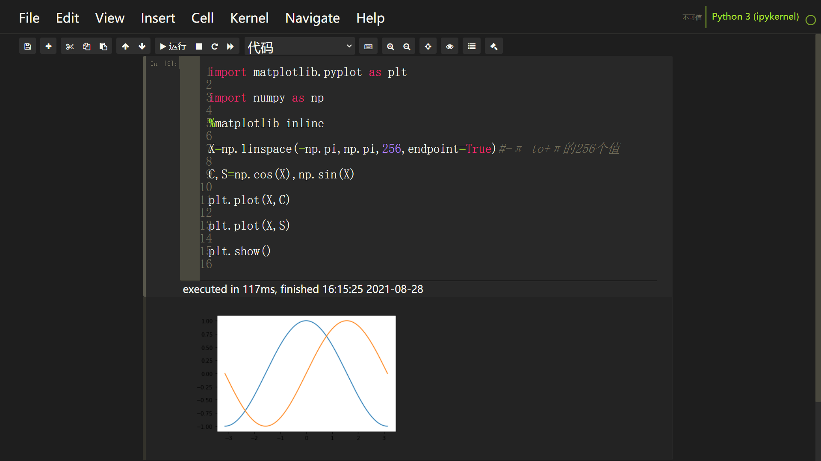
Task: Click the list/outline view icon
Action: coord(471,46)
